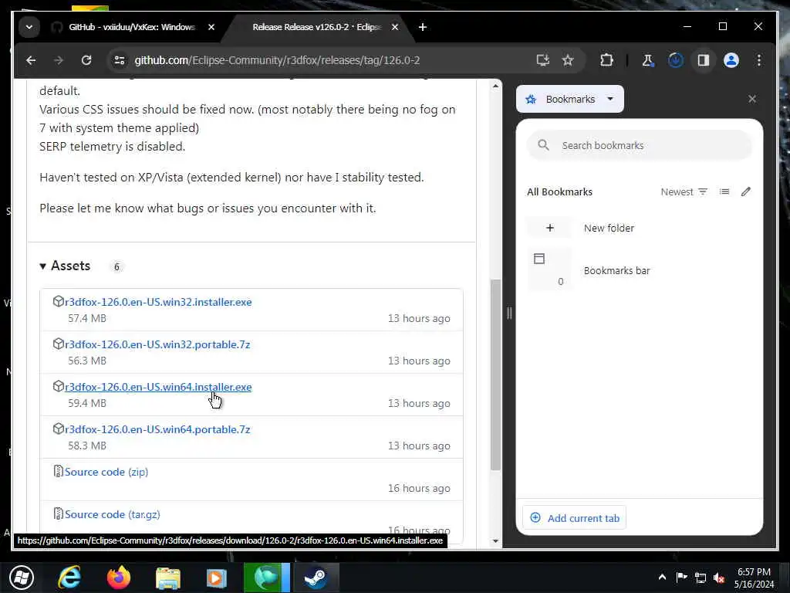790x593 pixels.
Task: Grab the side panel resize handle
Action: [x=509, y=313]
